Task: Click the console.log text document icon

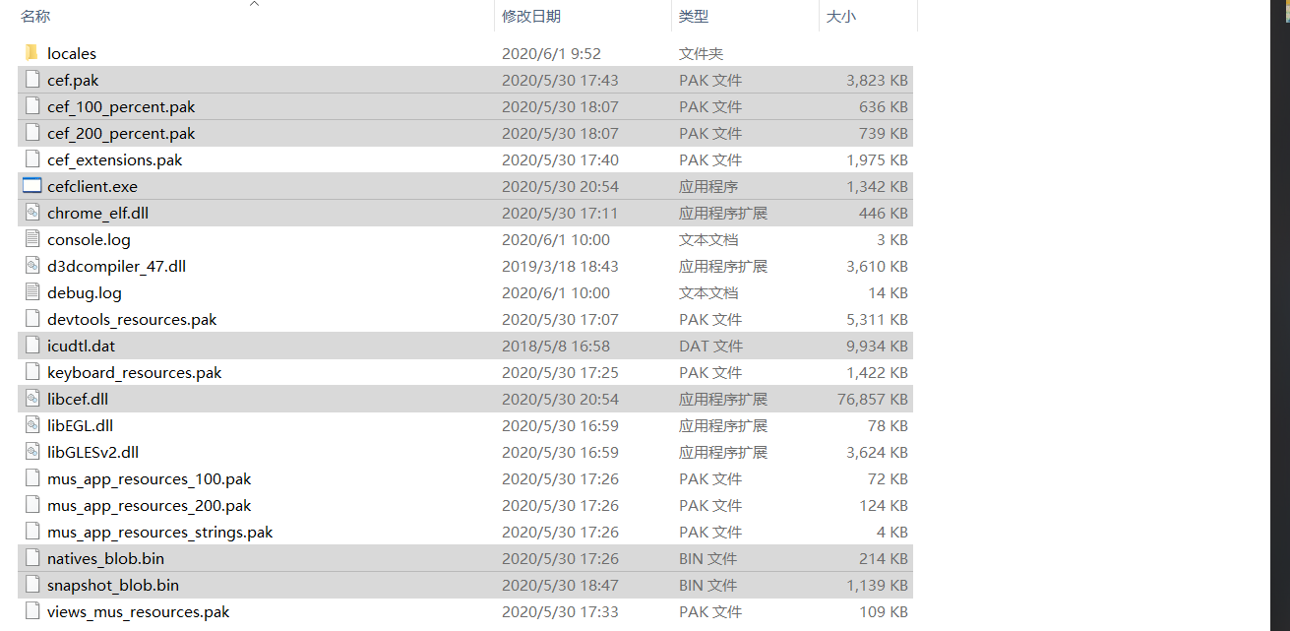Action: pos(31,239)
